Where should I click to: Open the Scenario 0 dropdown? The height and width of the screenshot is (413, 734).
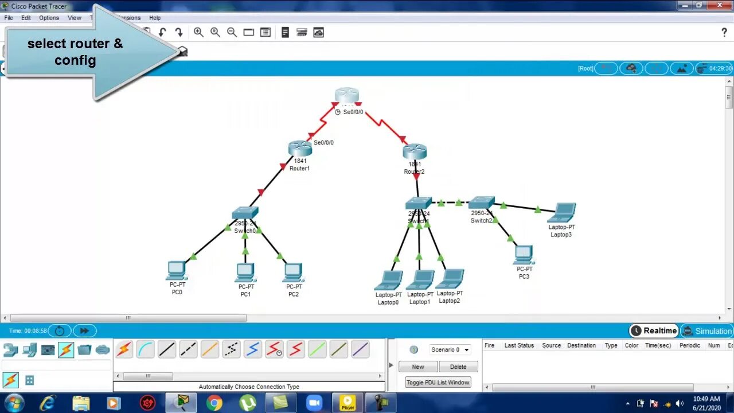(x=450, y=349)
